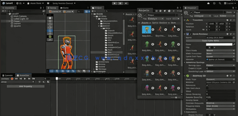Select the blue highlighted sprite thumbnail
The image size is (238, 116).
click(146, 29)
